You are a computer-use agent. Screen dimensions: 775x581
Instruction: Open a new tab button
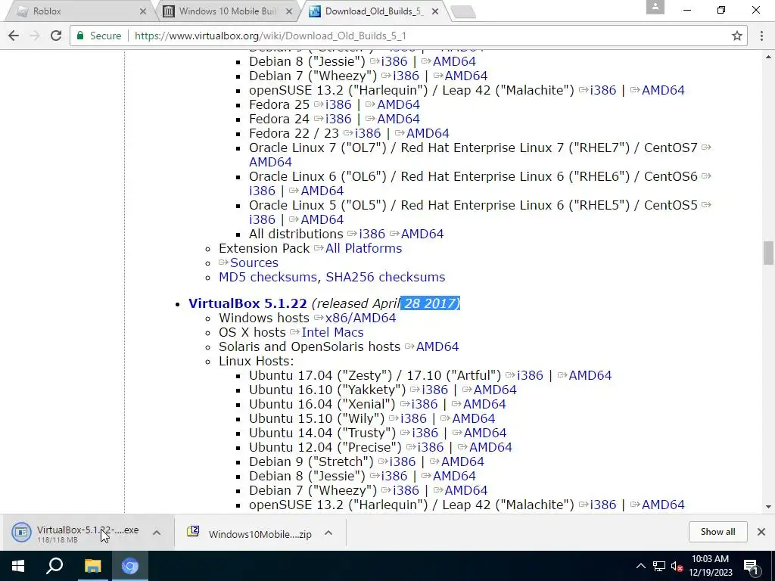[x=463, y=11]
